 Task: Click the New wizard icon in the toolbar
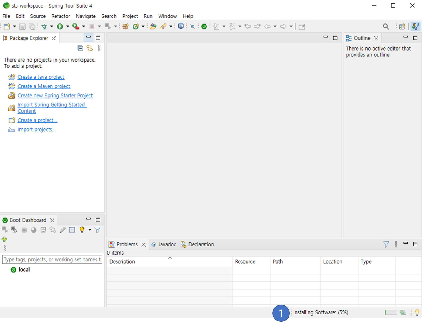[7, 27]
